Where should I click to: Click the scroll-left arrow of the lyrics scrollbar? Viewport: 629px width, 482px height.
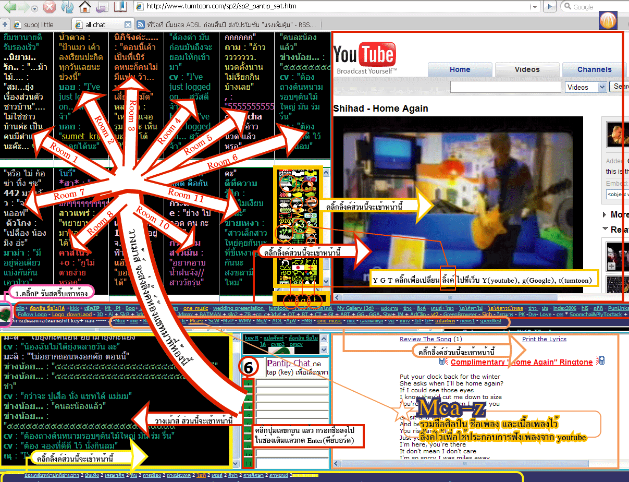pos(336,464)
